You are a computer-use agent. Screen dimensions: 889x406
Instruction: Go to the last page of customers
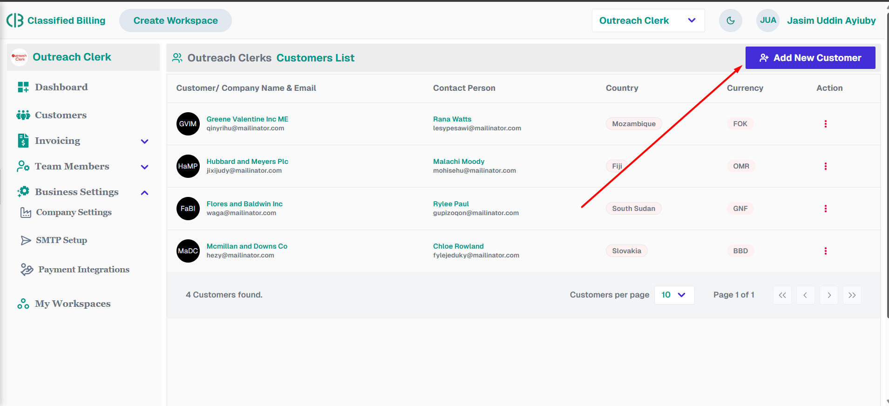852,295
